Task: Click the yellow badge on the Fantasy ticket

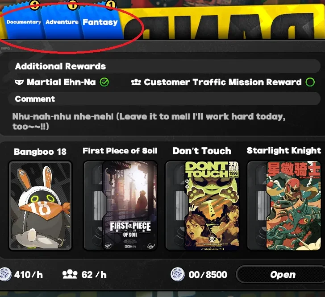Action: click(x=110, y=4)
